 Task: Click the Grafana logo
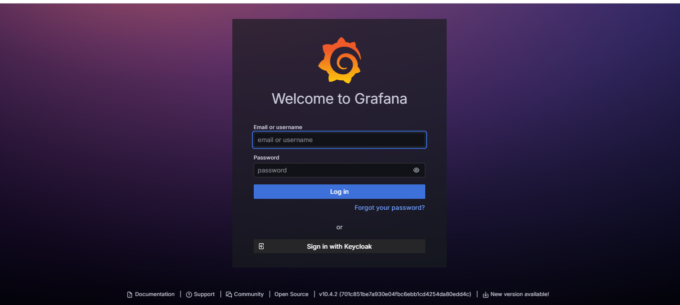[x=340, y=60]
